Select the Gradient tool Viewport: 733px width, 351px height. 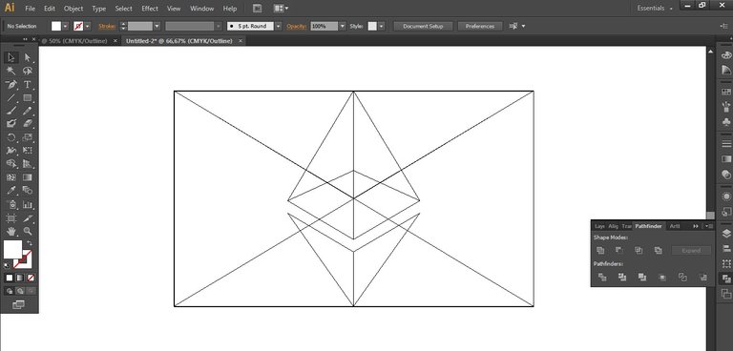pyautogui.click(x=28, y=177)
